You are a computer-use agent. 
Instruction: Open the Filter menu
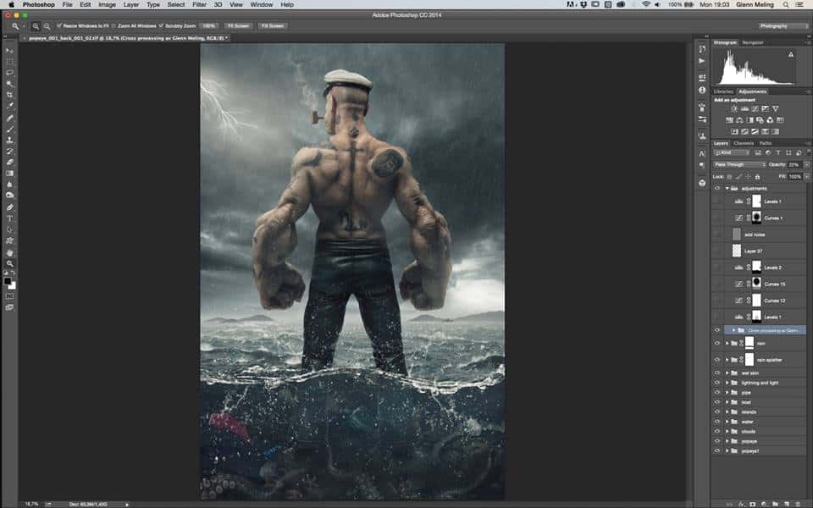199,5
